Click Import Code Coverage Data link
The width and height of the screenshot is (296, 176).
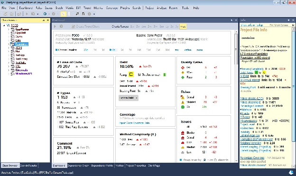(x=135, y=123)
